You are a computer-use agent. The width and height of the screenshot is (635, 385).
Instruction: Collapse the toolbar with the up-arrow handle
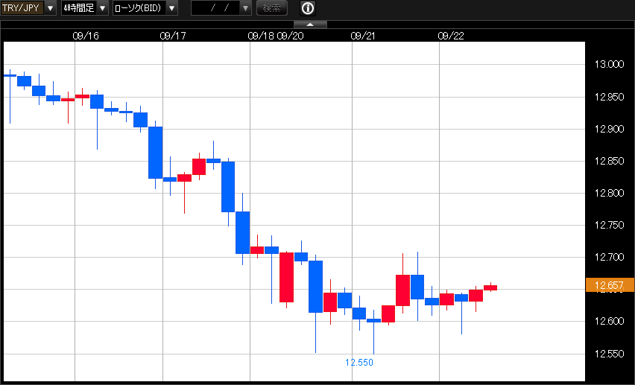tap(310, 25)
